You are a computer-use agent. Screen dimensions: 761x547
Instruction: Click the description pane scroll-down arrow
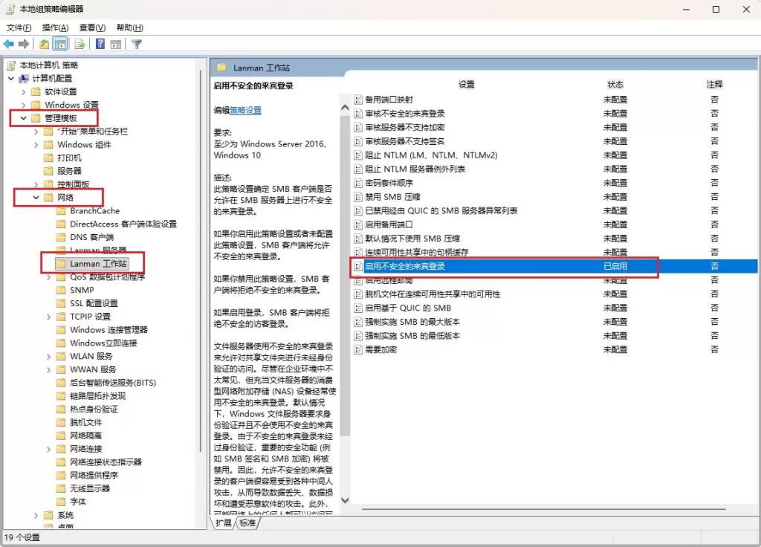click(x=345, y=500)
